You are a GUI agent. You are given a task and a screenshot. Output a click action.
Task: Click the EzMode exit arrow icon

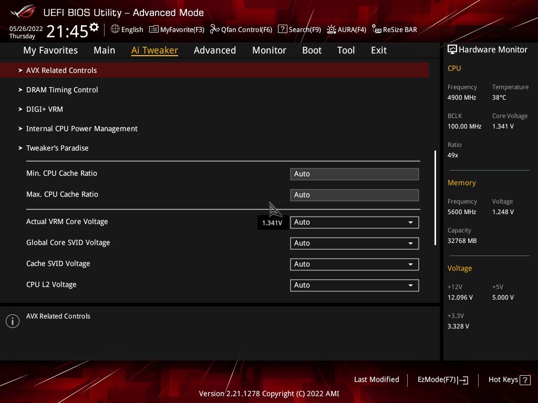[463, 380]
